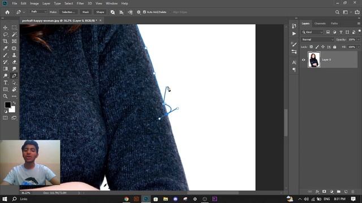
Task: Select the Move tool
Action: point(5,28)
